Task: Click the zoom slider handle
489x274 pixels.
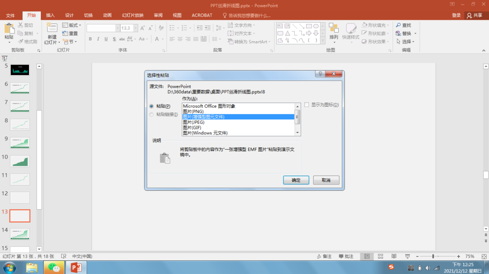Action: (433, 256)
